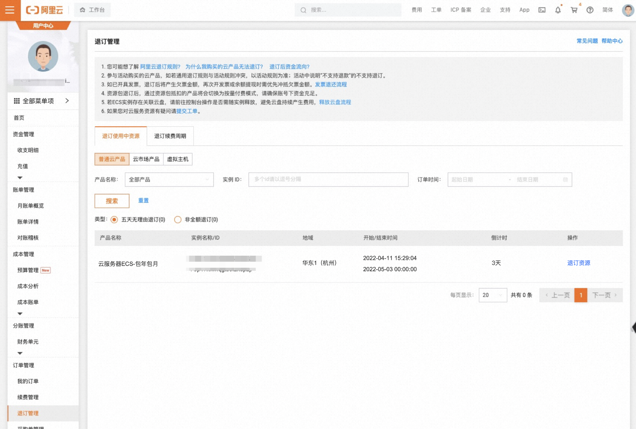
Task: Open 月账单概览 in the sidebar
Action: (x=31, y=206)
